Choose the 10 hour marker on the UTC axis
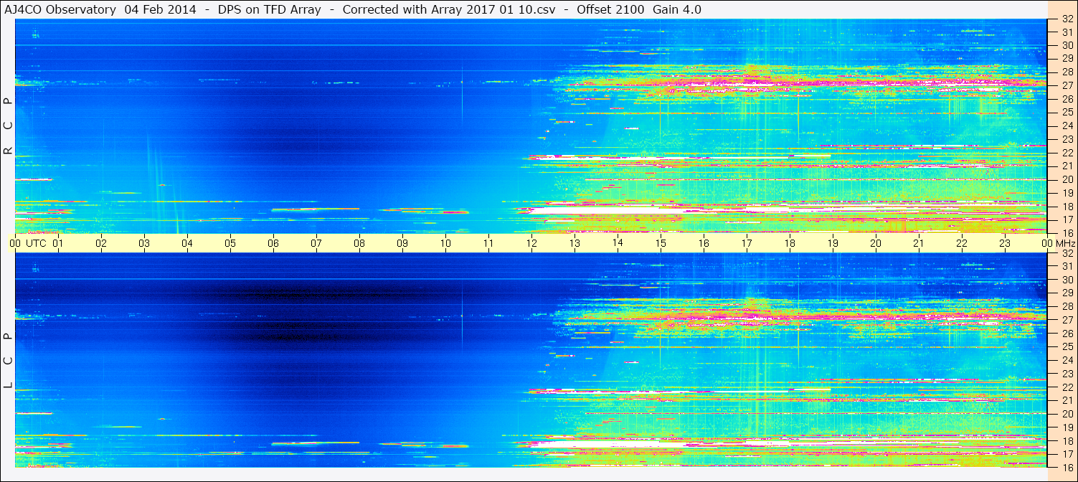Viewport: 1078px width, 482px height. [x=445, y=243]
